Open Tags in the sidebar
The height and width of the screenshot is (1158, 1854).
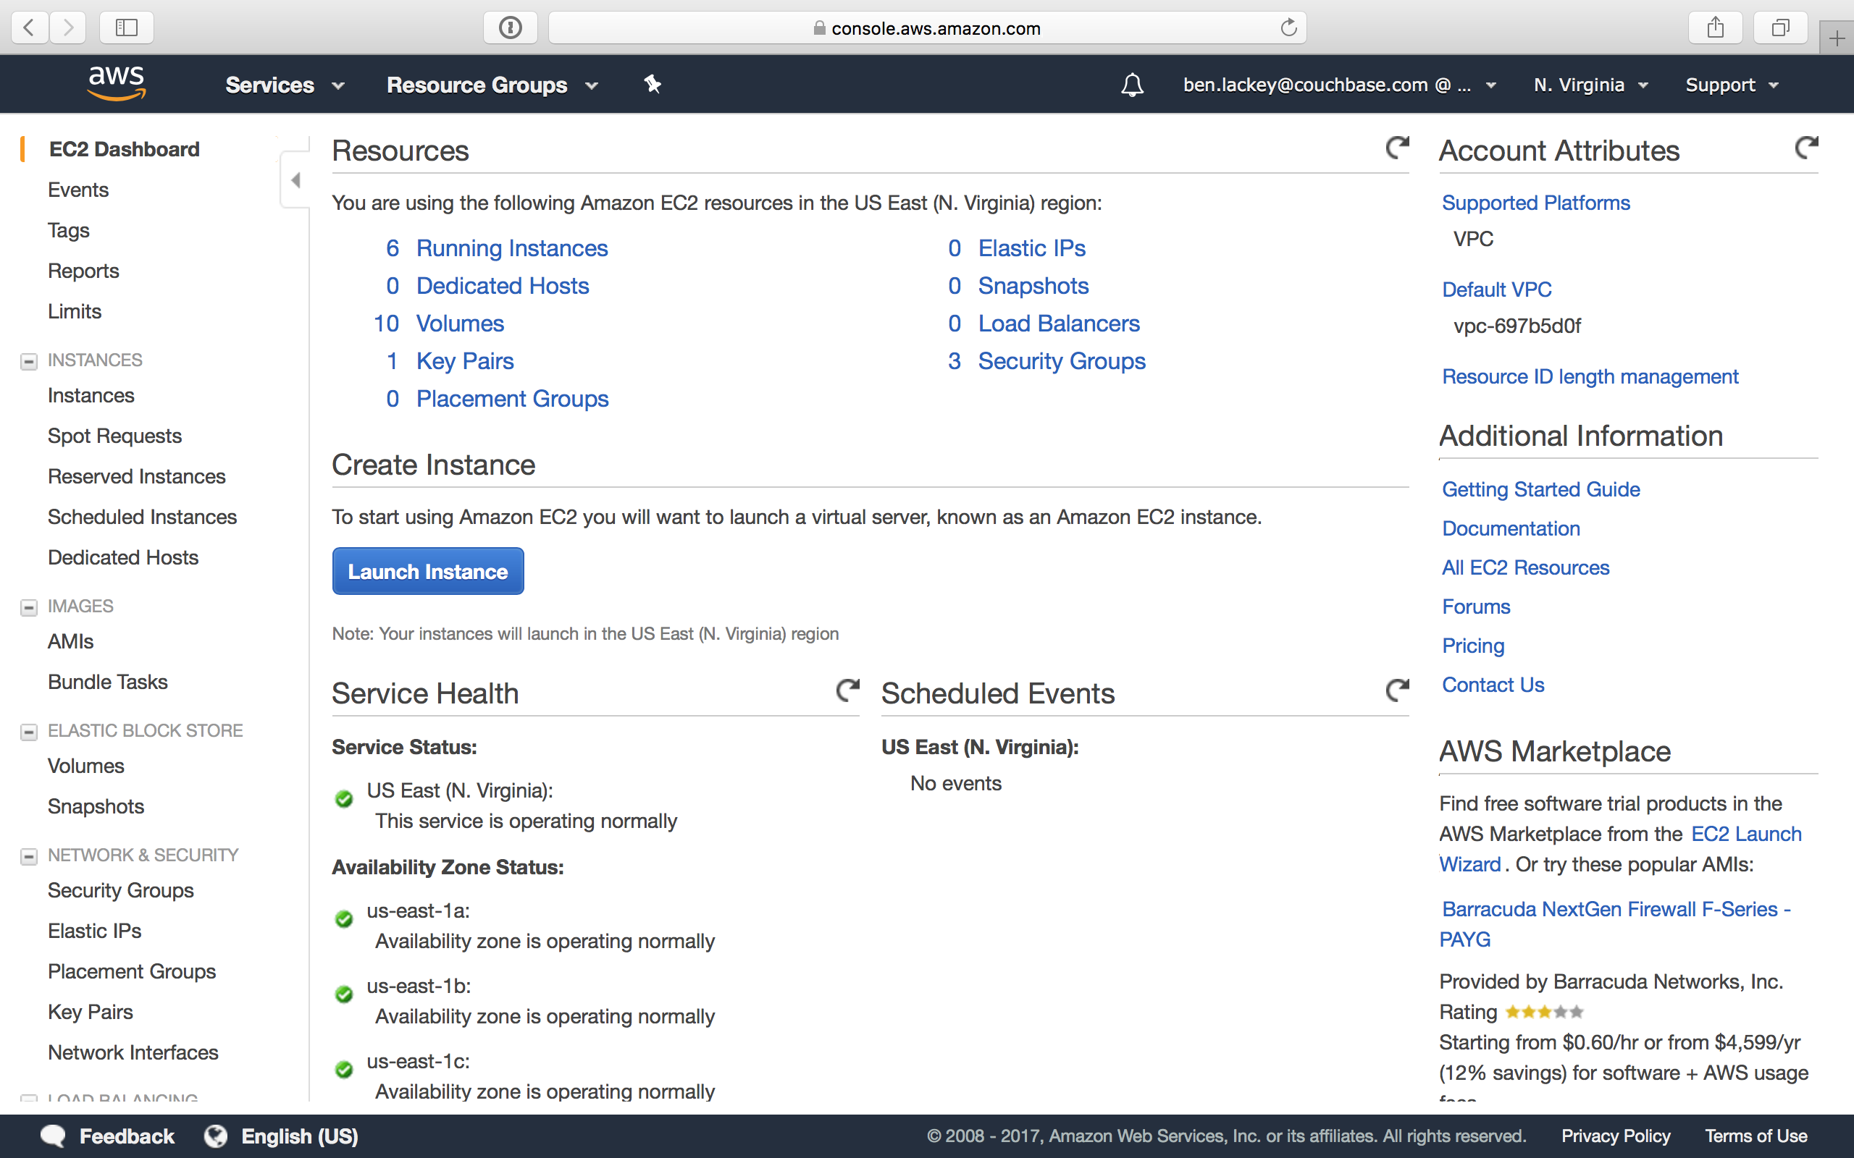coord(68,231)
